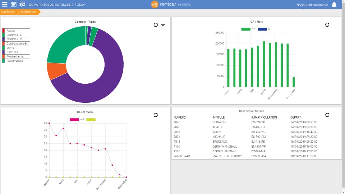Click the Factures legend entry

pyautogui.click(x=16, y=52)
